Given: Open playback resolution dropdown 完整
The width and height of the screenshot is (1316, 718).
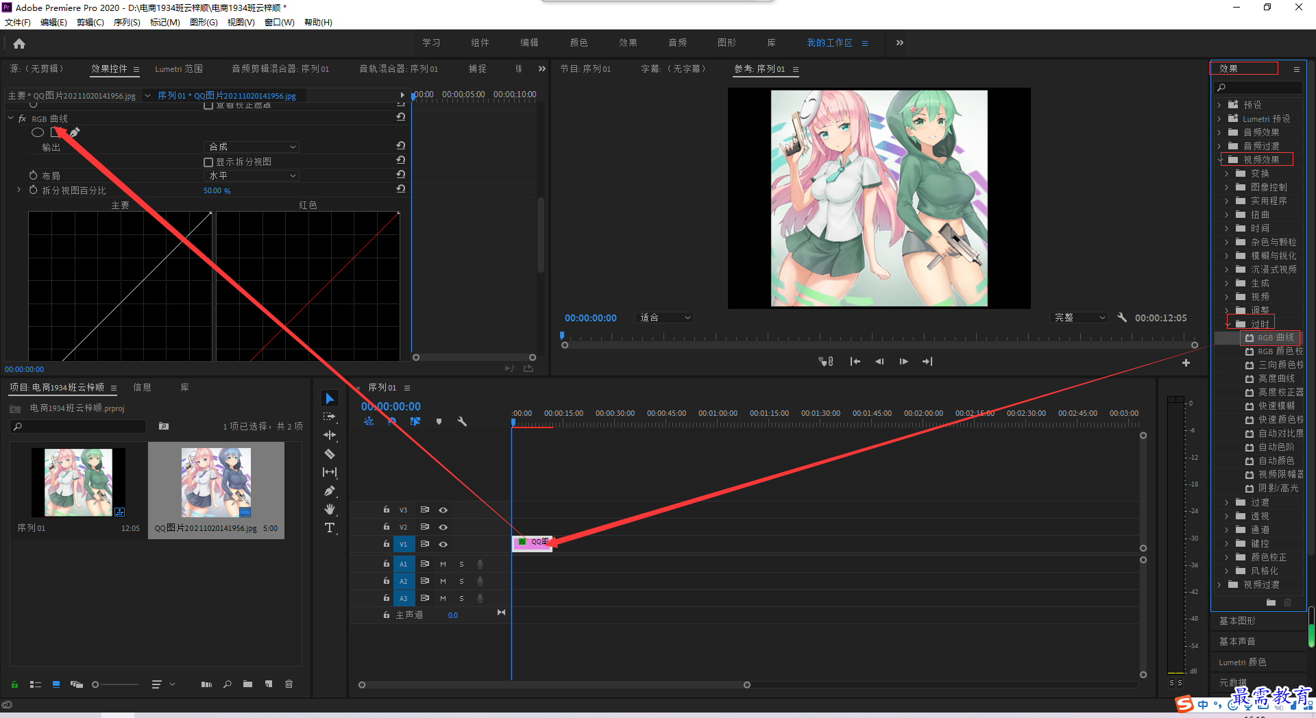Looking at the screenshot, I should pos(1079,317).
